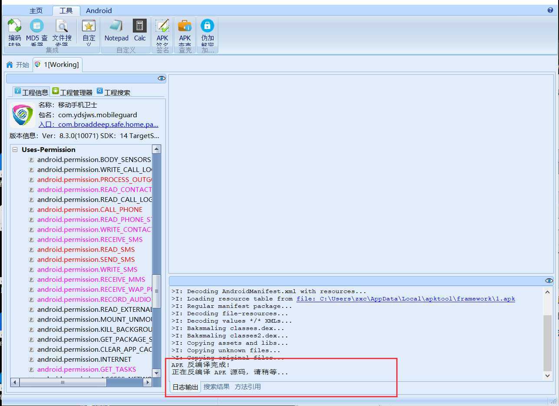Open the apktool framework 1.apk file link

pyautogui.click(x=406, y=299)
